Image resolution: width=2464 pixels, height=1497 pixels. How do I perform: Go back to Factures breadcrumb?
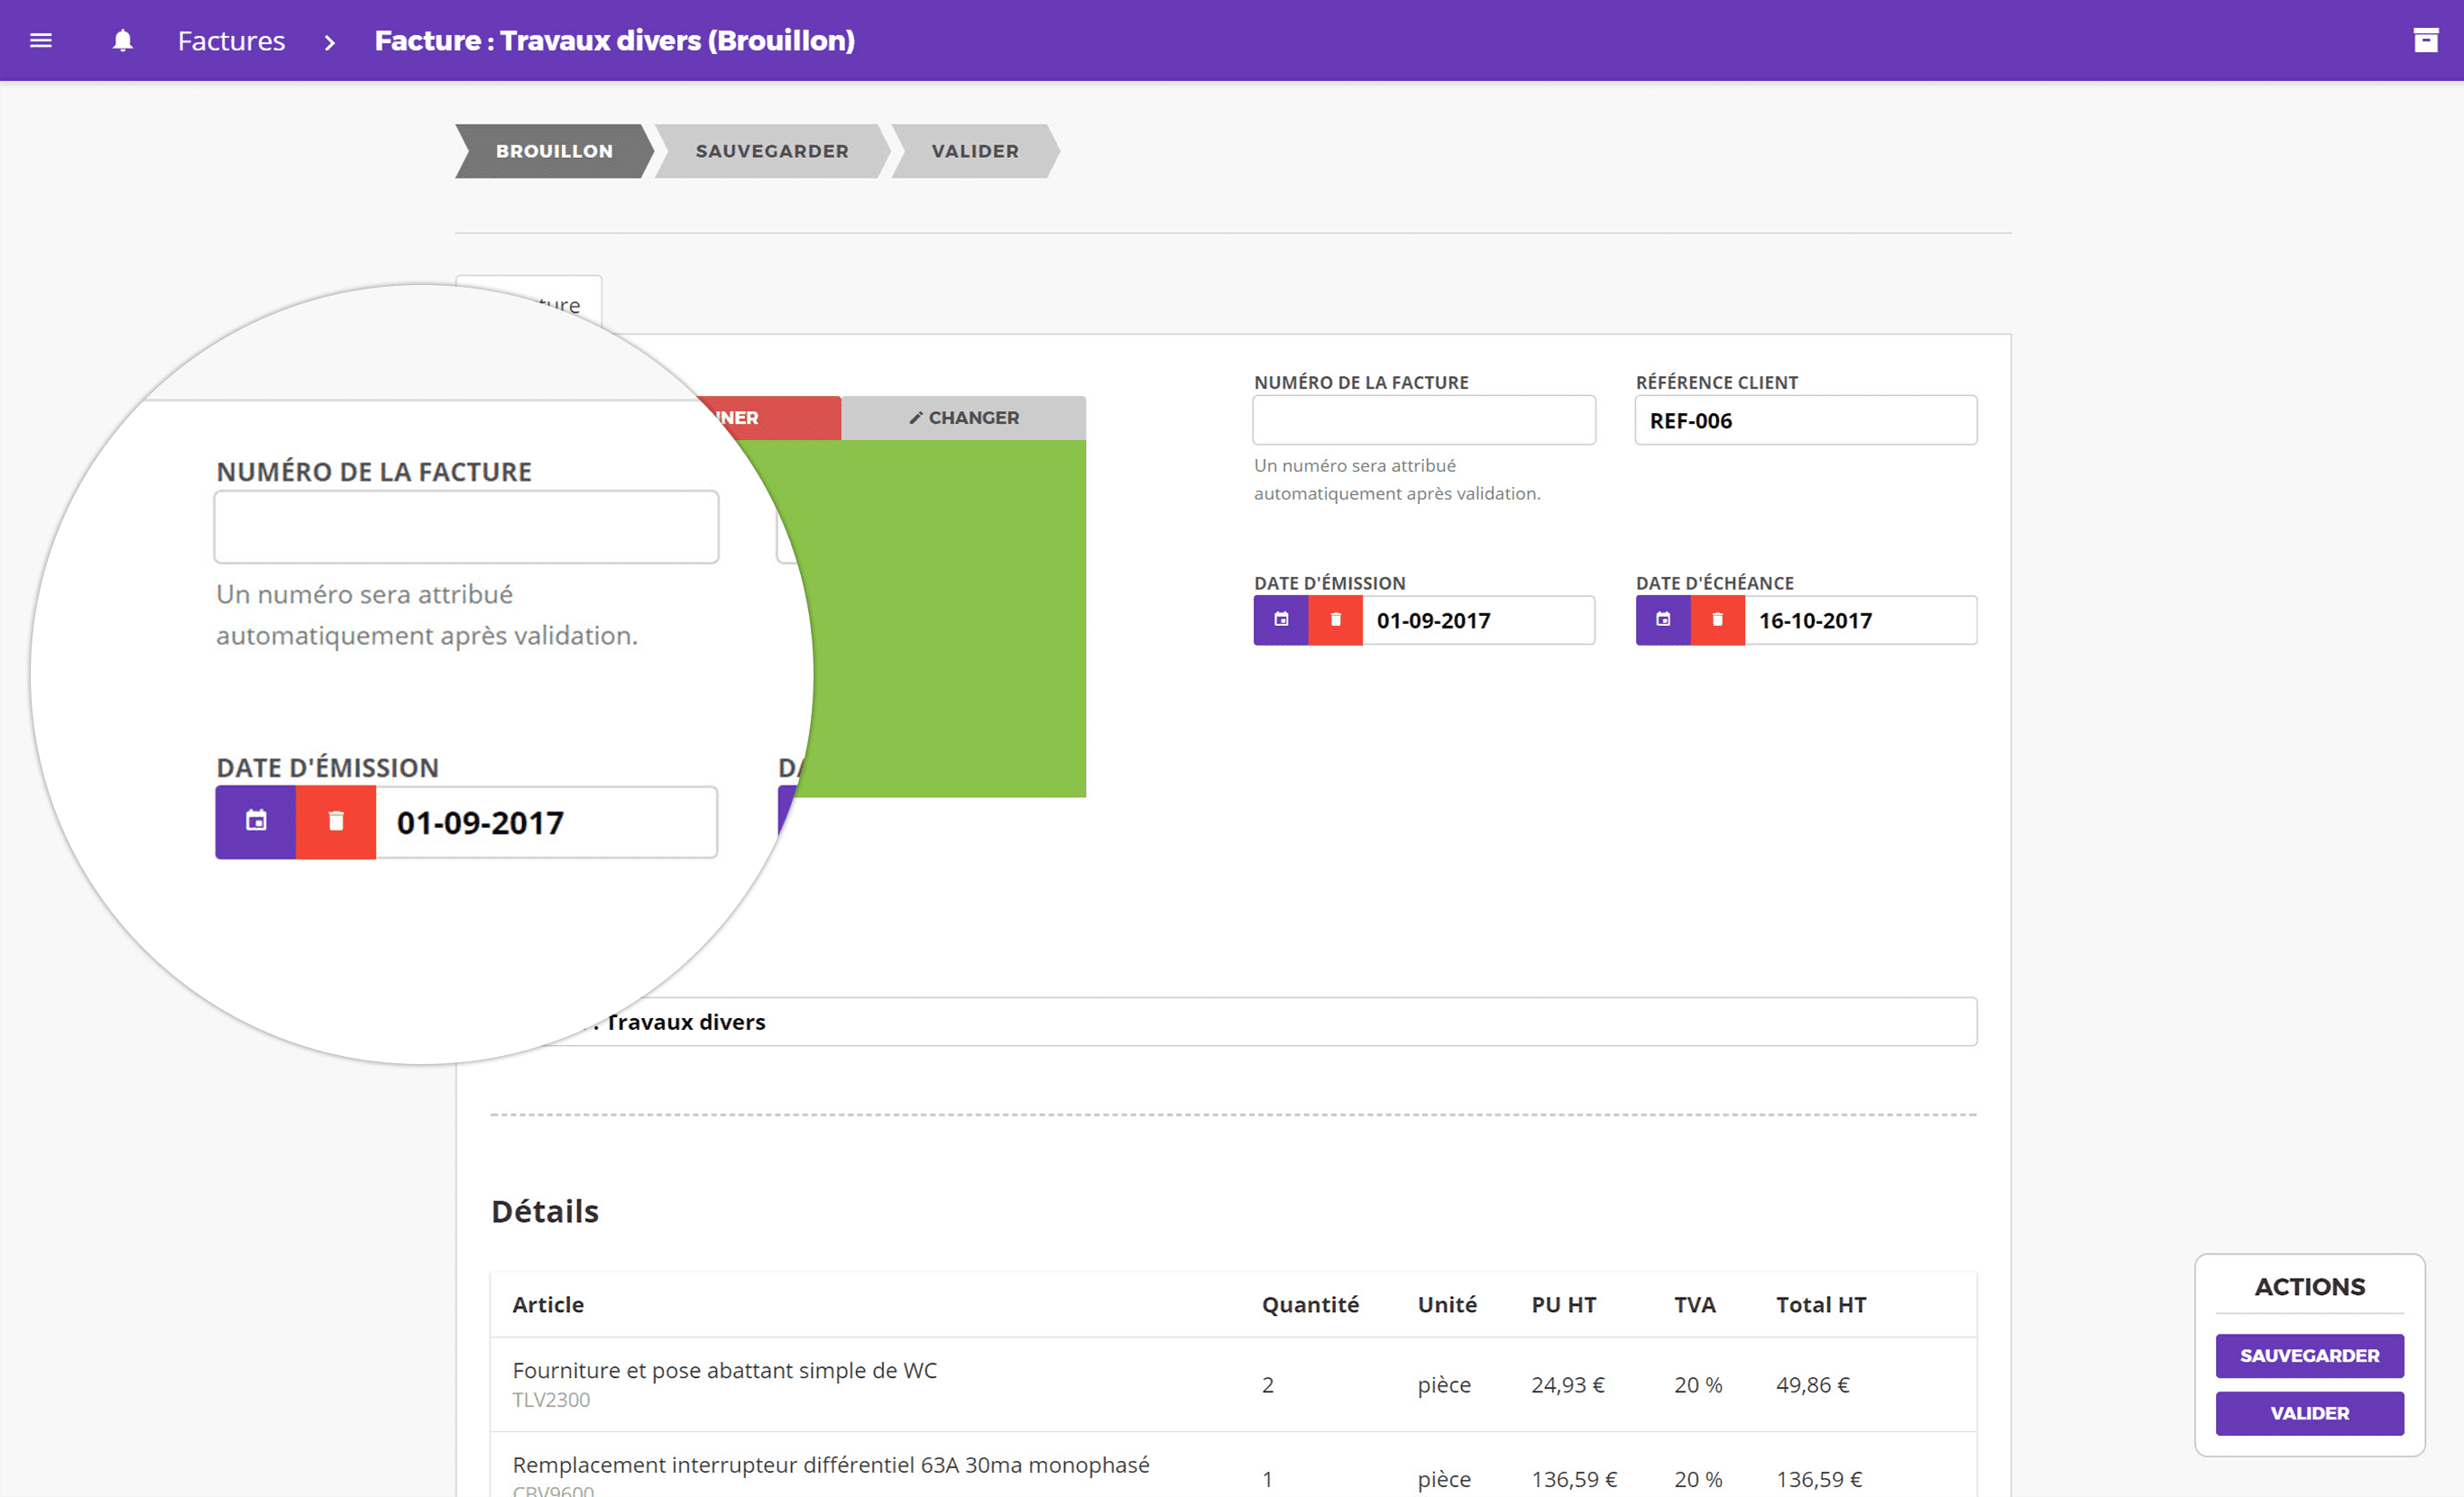[x=231, y=41]
